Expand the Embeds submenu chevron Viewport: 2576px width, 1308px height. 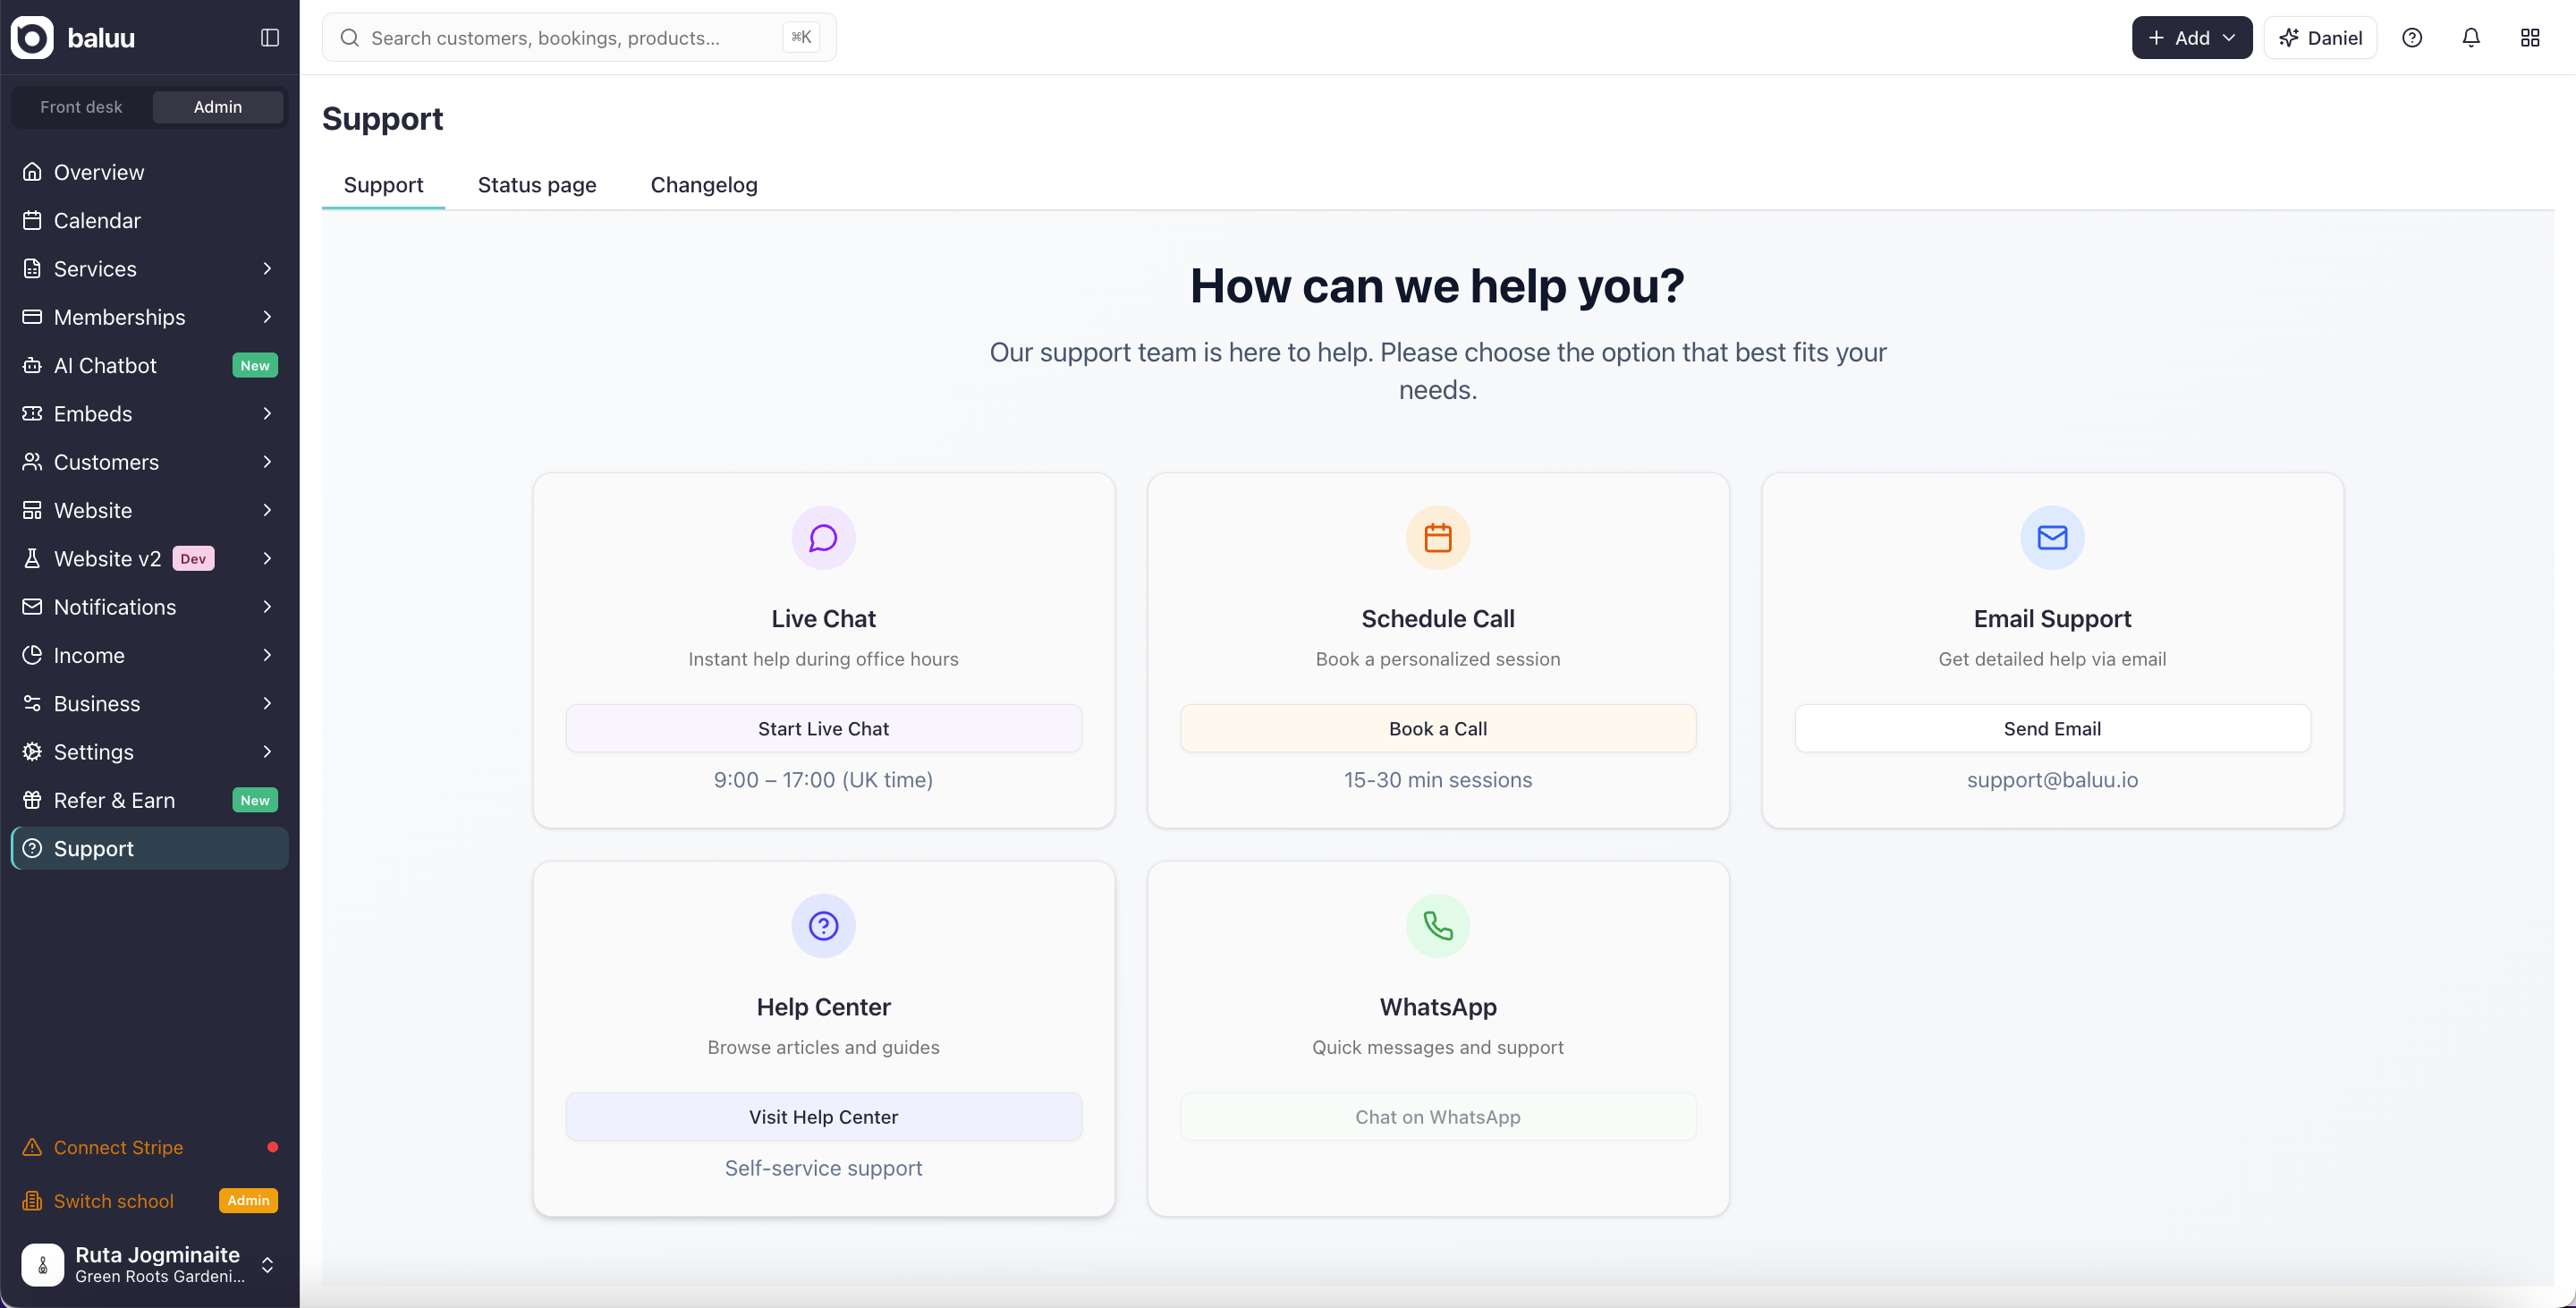(x=267, y=414)
